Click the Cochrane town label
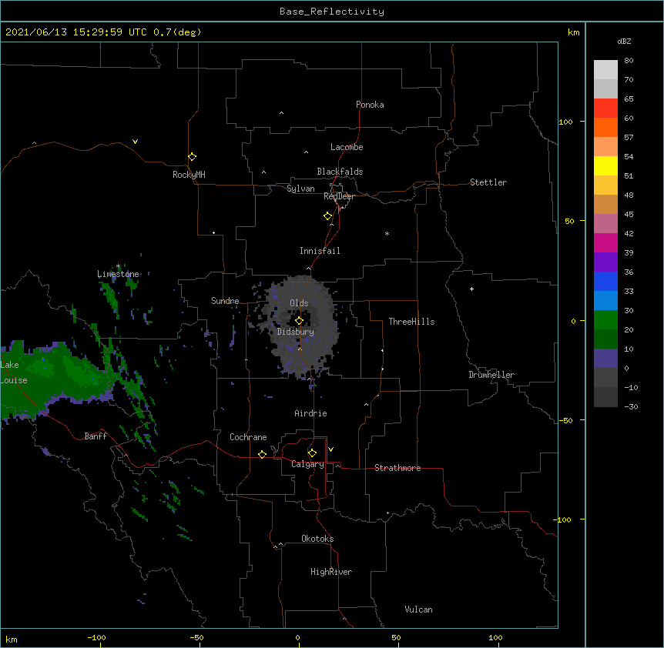Viewport: 664px width, 648px height. (x=248, y=437)
